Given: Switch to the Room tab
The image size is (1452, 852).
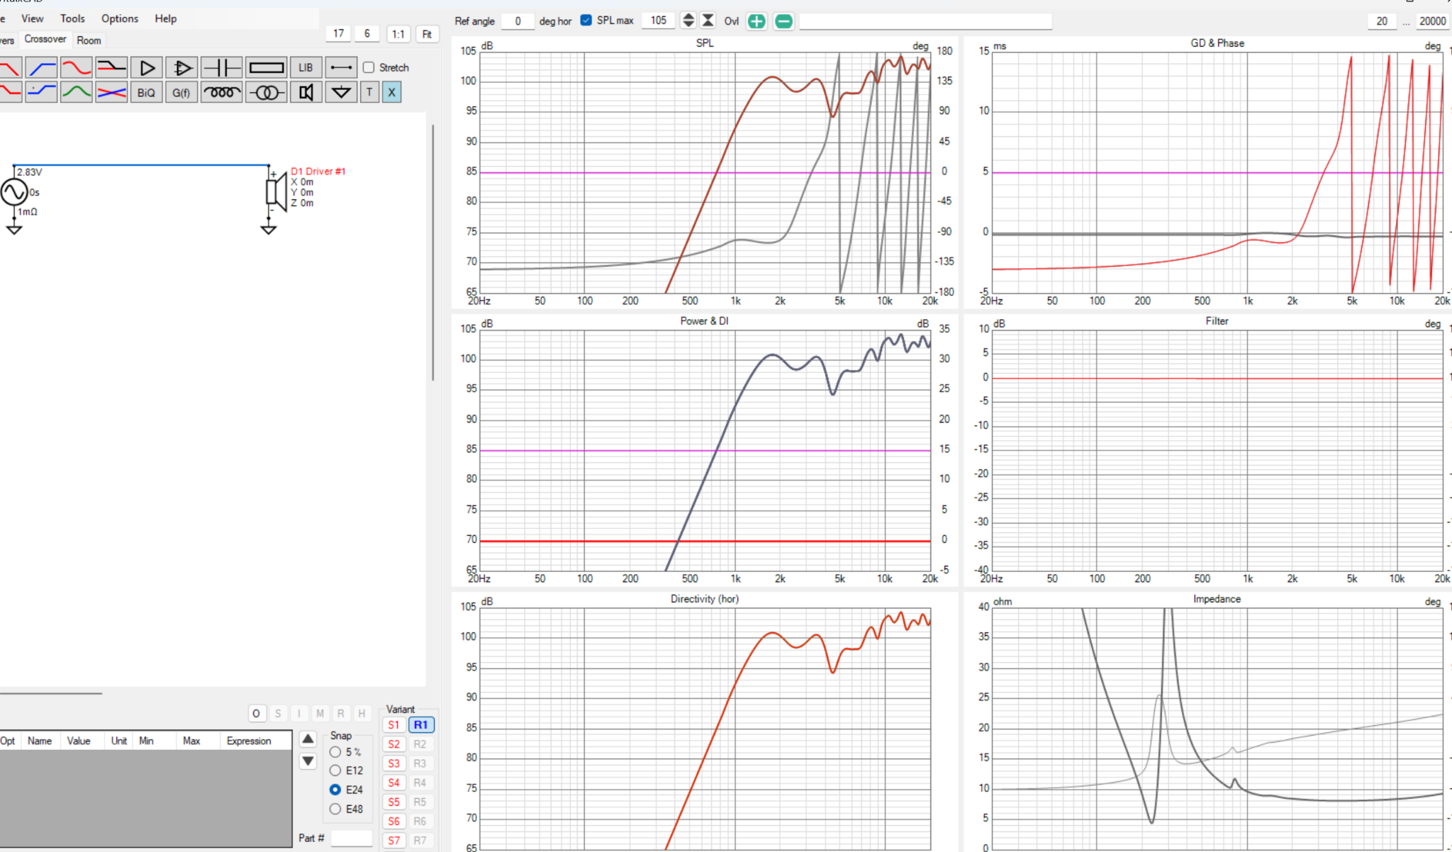Looking at the screenshot, I should [89, 40].
